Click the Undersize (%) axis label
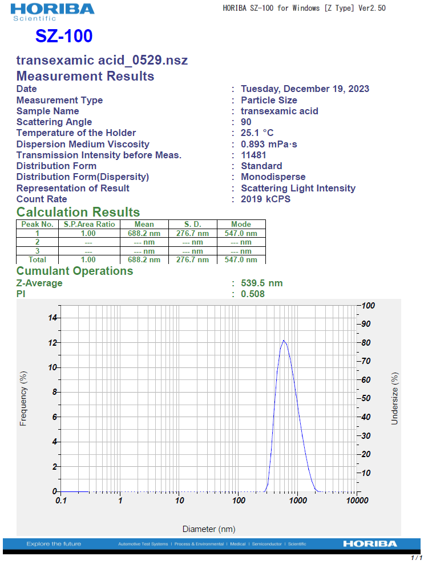 394,398
